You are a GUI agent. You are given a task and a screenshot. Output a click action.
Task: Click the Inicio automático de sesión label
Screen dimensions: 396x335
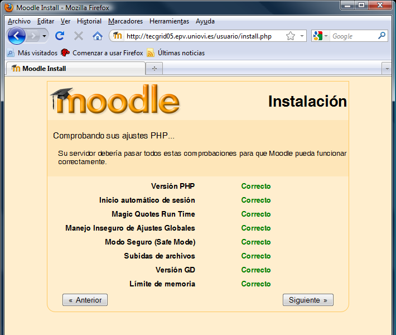(147, 200)
